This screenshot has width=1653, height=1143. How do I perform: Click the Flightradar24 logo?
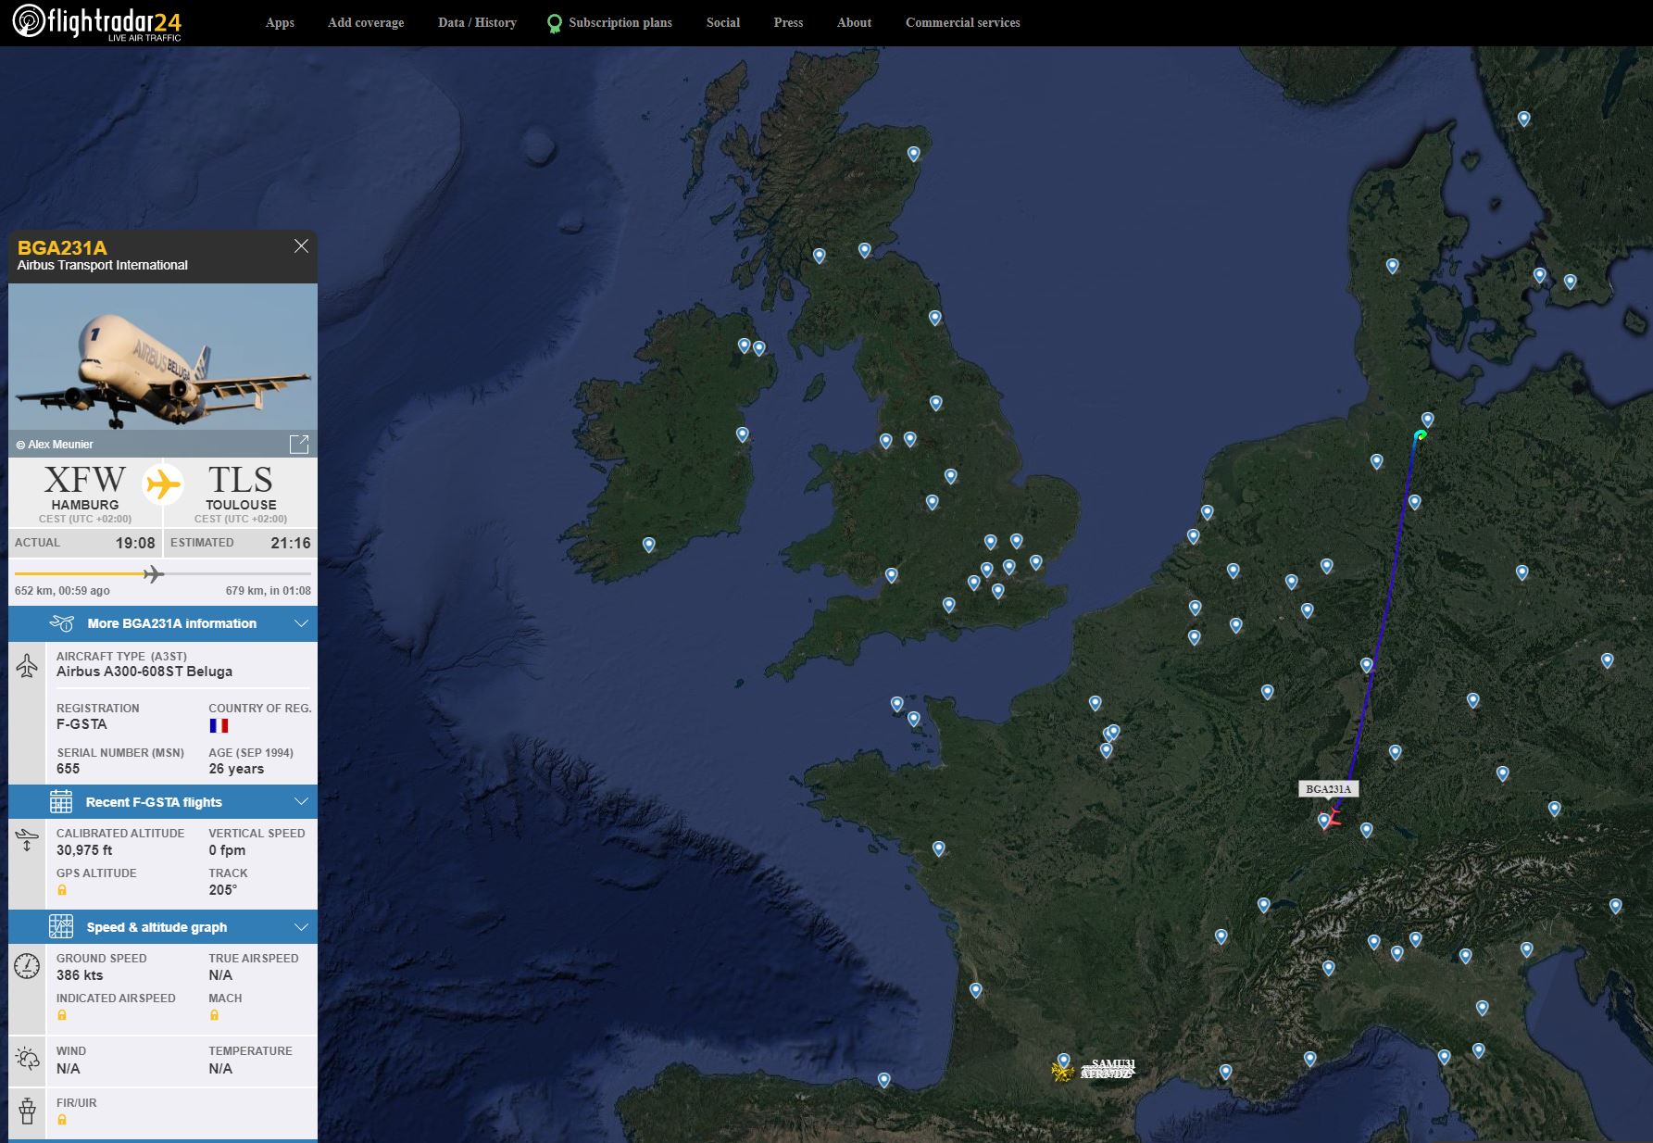(x=96, y=22)
